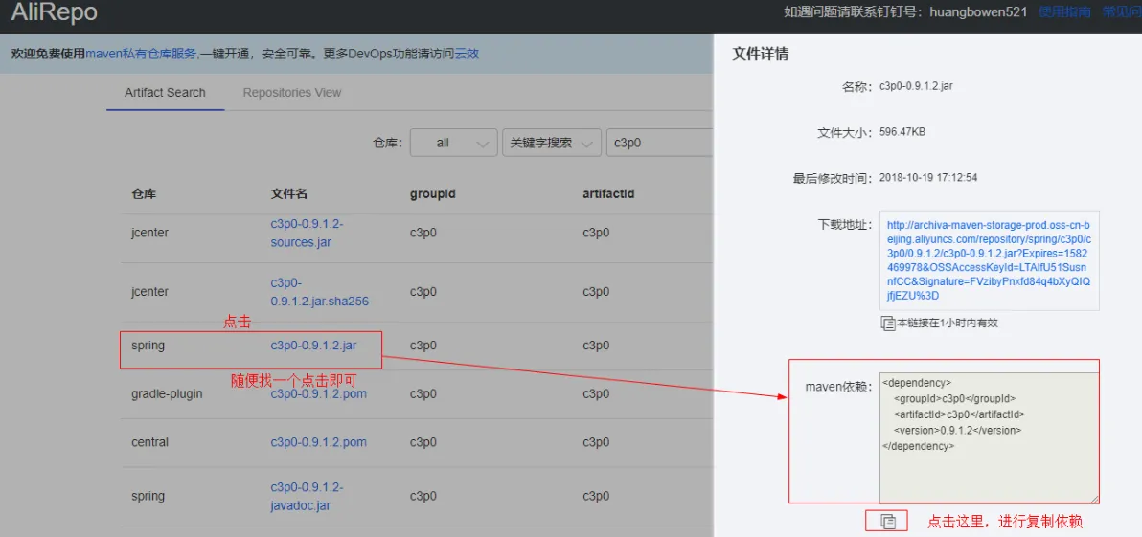This screenshot has height=537, width=1142.
Task: Open c3p0-0.9.1.2.jar.sha256 file link
Action: [320, 292]
